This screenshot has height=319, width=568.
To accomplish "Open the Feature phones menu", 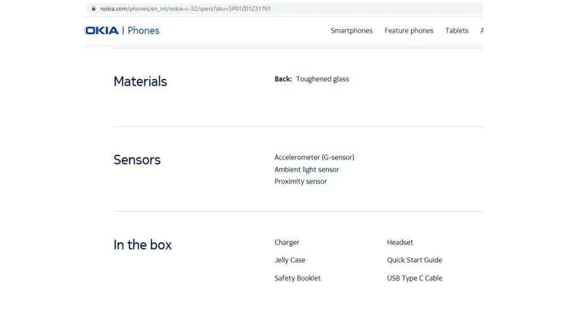I will click(408, 31).
